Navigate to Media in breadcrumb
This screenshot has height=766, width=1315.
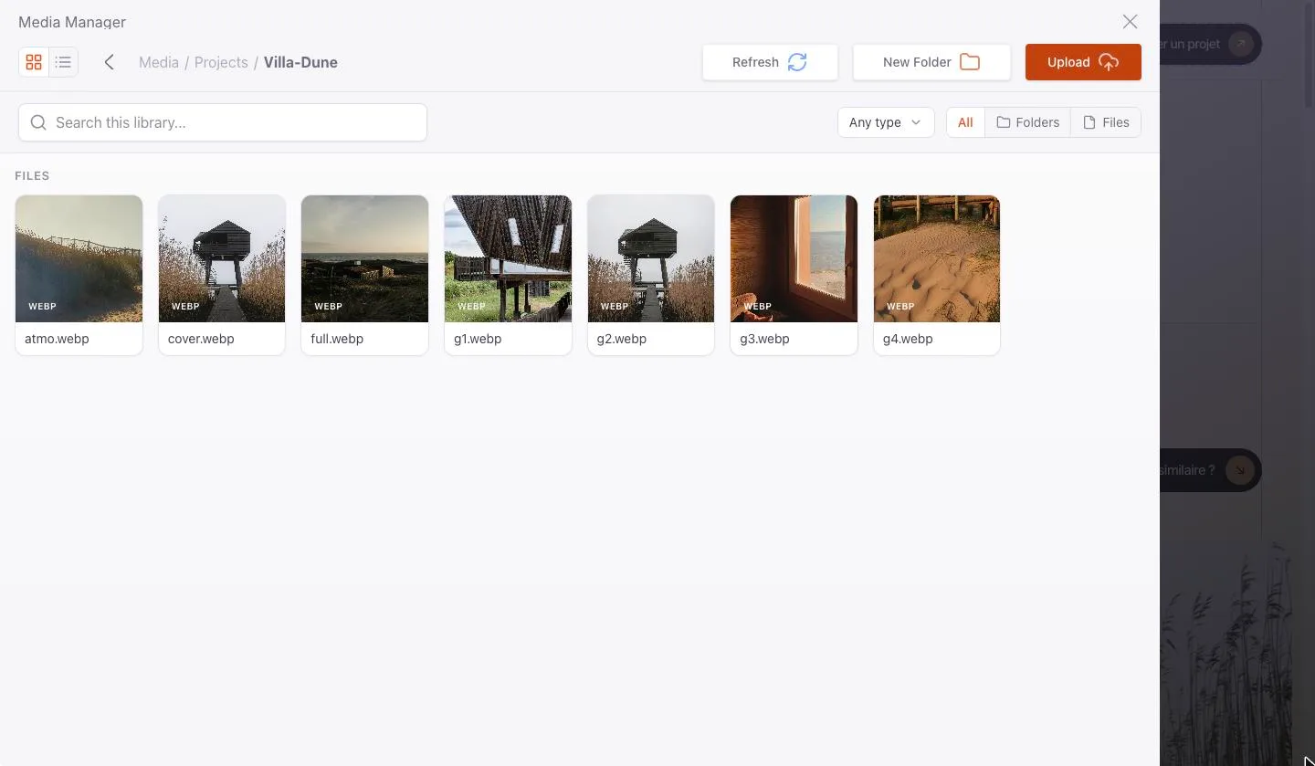point(159,62)
